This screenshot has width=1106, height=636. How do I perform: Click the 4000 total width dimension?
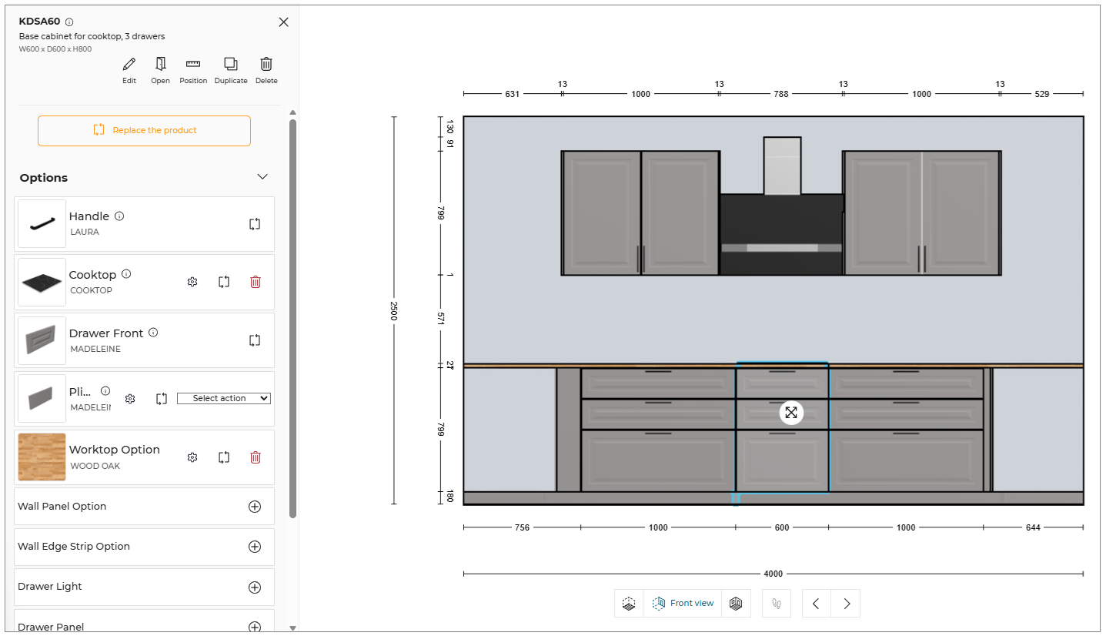point(774,574)
